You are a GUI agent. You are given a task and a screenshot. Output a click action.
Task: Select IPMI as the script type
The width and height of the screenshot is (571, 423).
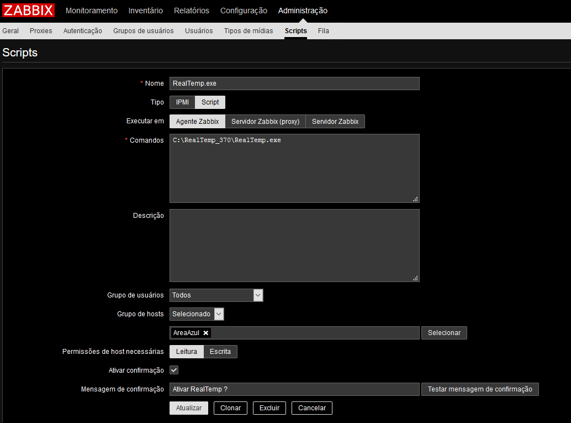182,102
